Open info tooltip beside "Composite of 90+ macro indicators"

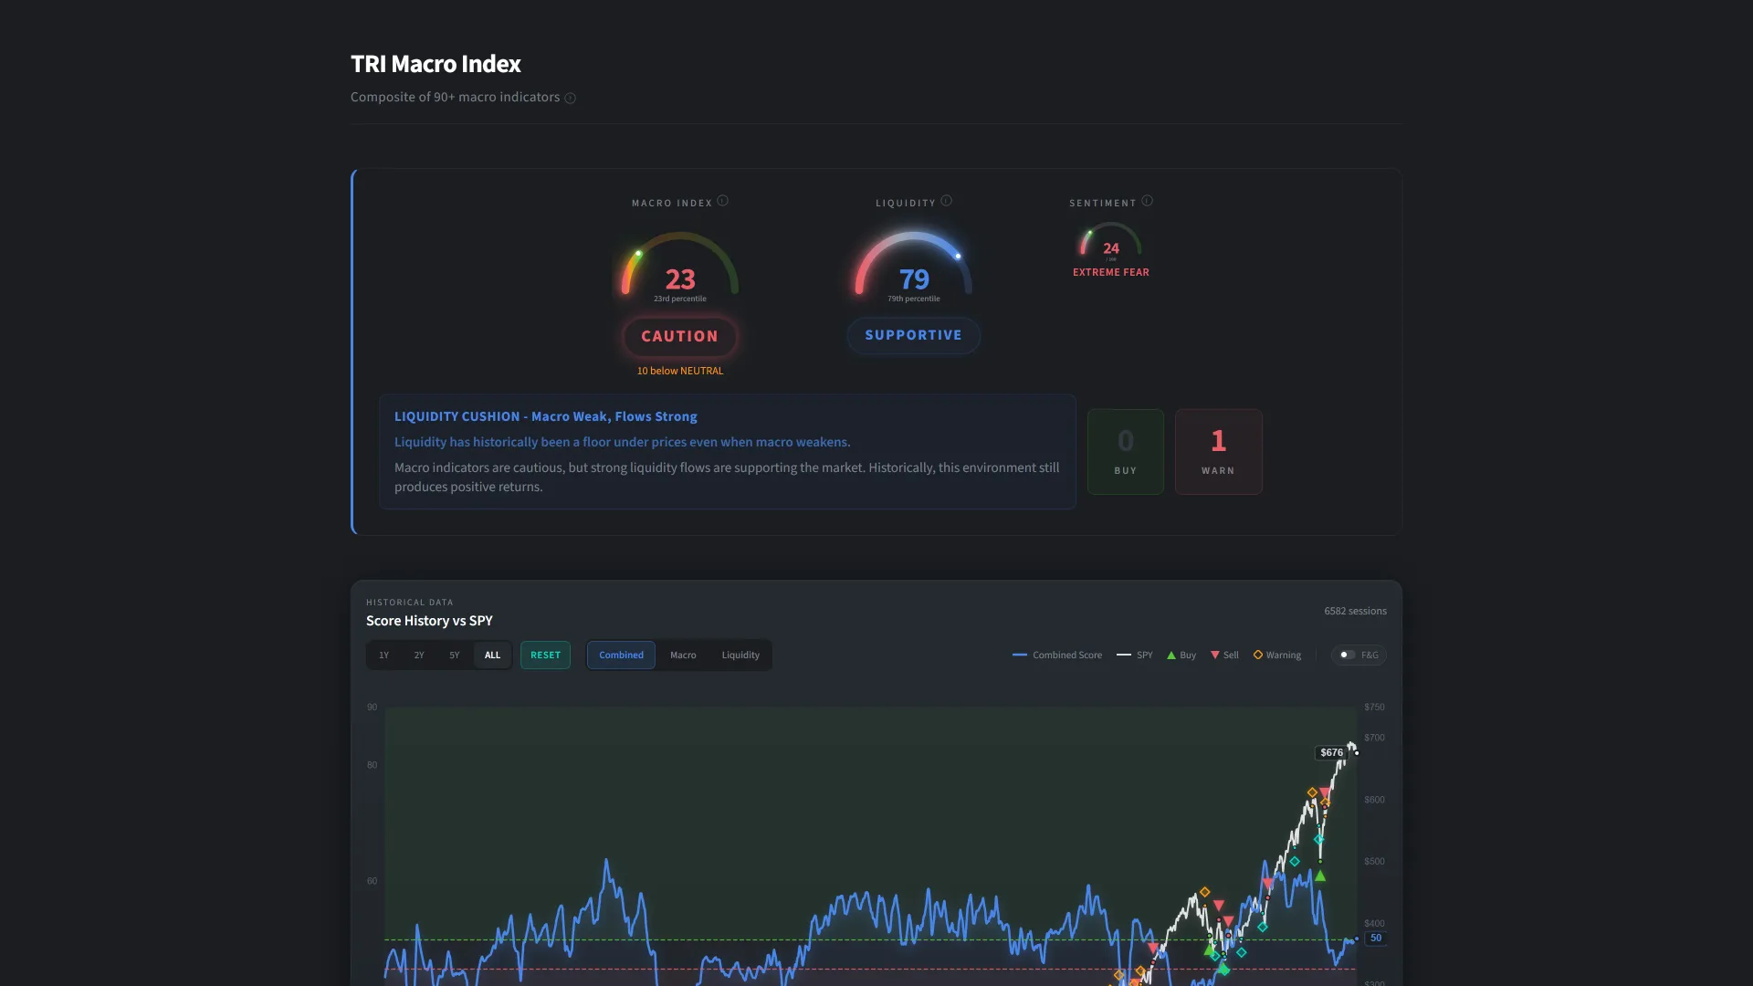[x=571, y=98]
